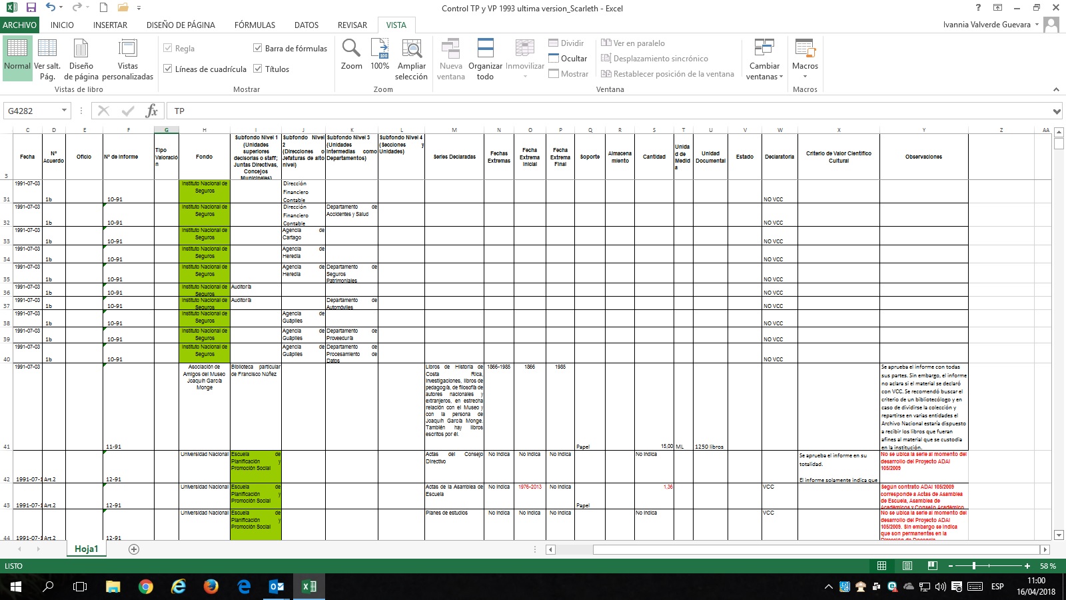This screenshot has width=1066, height=600.
Task: Save the workbook with disk icon
Action: 31,8
